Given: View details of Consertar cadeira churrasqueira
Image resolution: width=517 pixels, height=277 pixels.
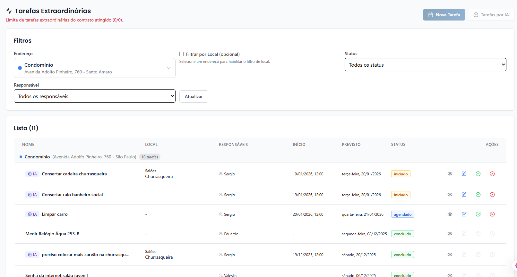Looking at the screenshot, I should pos(450,174).
